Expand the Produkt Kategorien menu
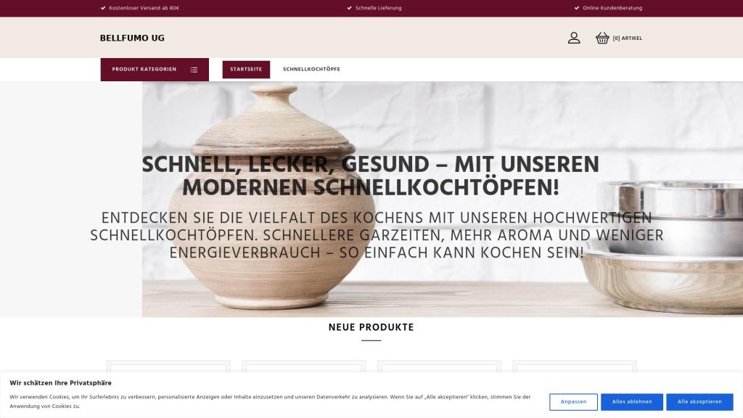This screenshot has width=743, height=418. 155,70
